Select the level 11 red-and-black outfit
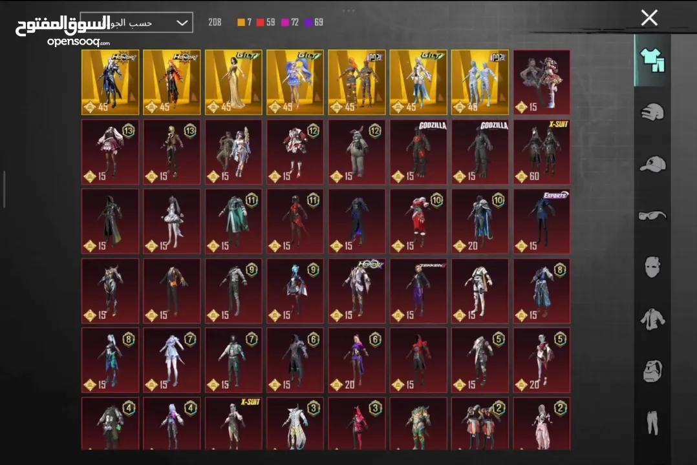Image resolution: width=697 pixels, height=465 pixels. [295, 221]
